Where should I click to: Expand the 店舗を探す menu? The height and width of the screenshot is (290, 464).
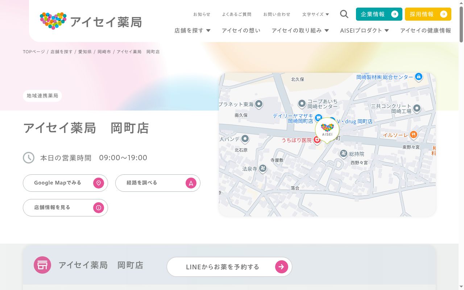[x=192, y=30]
